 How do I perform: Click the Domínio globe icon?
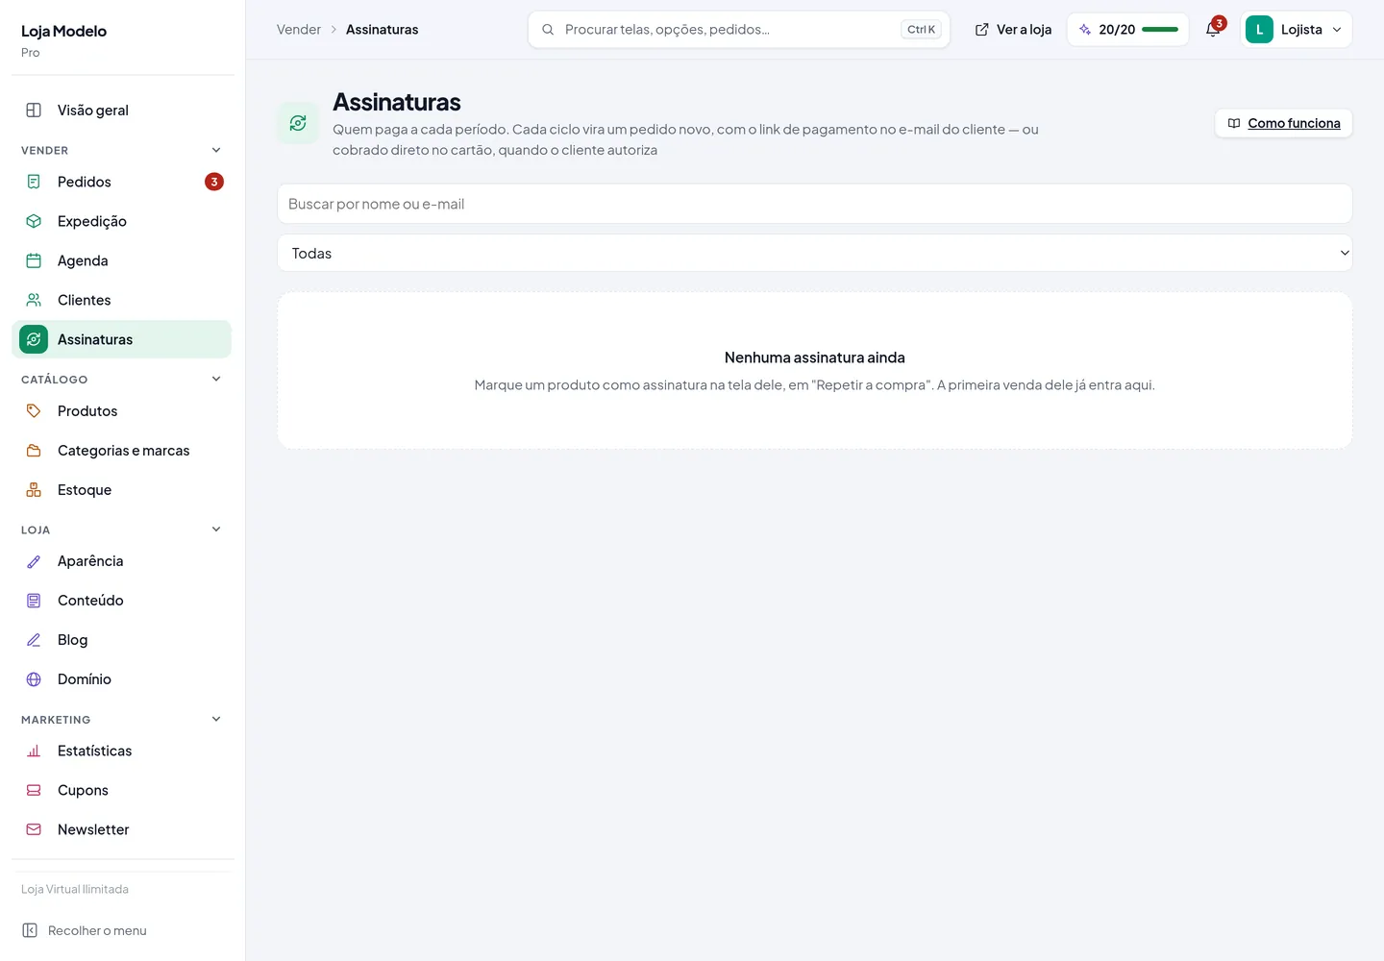34,679
